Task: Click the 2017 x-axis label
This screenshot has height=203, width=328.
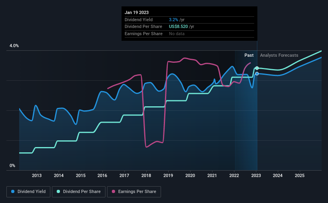Action: [x=124, y=175]
